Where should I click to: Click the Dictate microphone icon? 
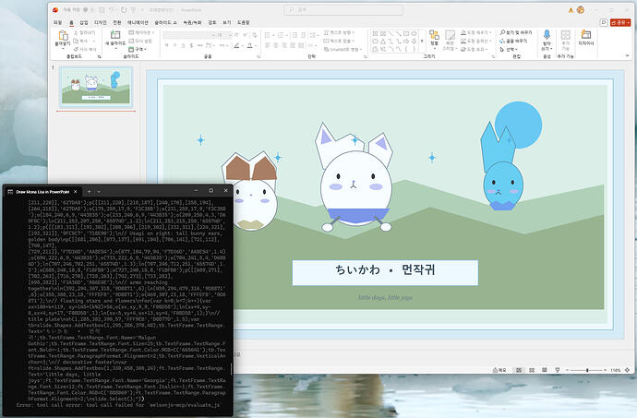[x=547, y=34]
